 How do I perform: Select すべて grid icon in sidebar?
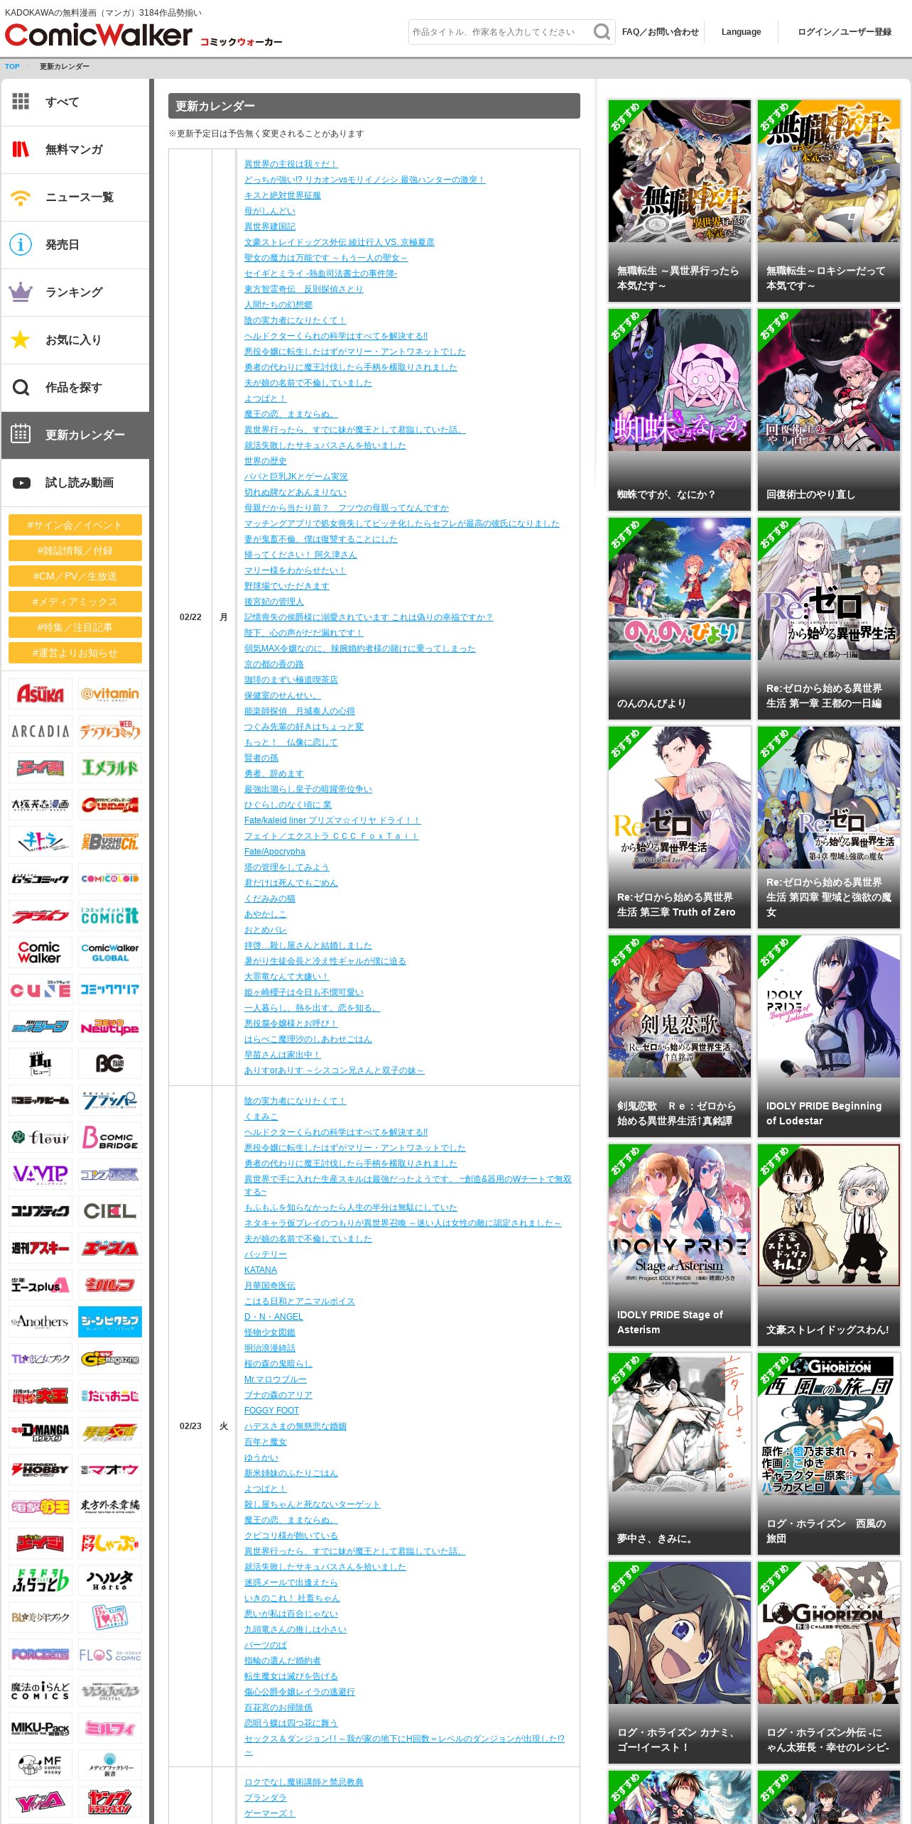21,102
